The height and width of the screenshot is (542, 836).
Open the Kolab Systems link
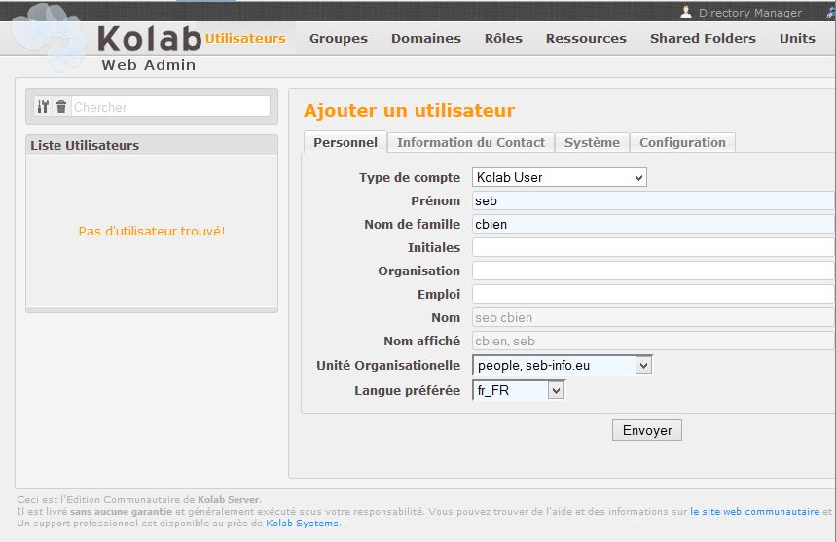coord(303,523)
